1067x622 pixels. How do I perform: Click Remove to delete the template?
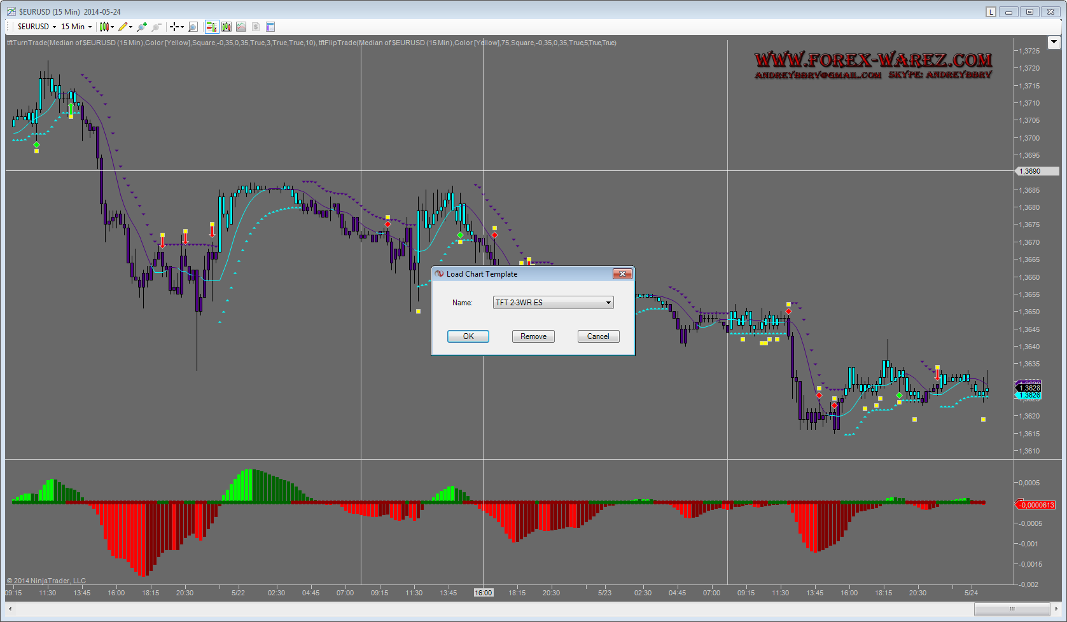533,336
